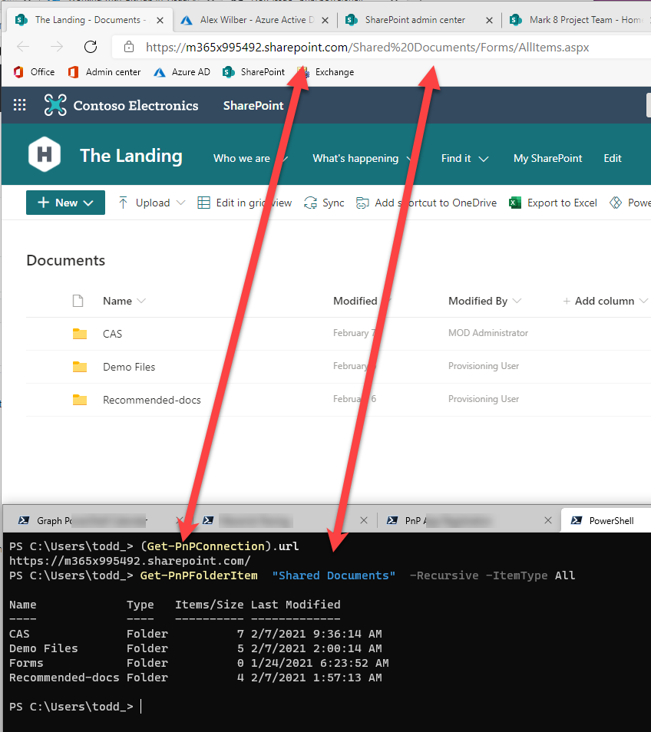Open the Demo Files folder name

tap(129, 367)
